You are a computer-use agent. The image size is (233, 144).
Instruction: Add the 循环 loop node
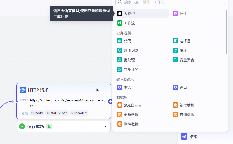coord(180,51)
